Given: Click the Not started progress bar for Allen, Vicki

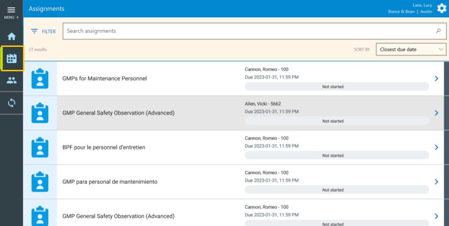Looking at the screenshot, I should [x=336, y=121].
